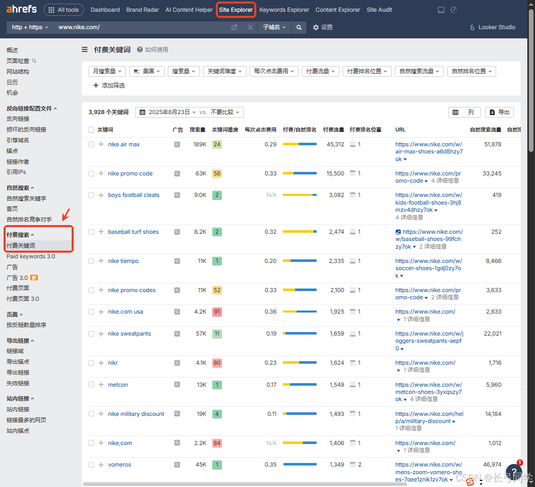Click paid/organic bar for nike air max

click(x=300, y=144)
